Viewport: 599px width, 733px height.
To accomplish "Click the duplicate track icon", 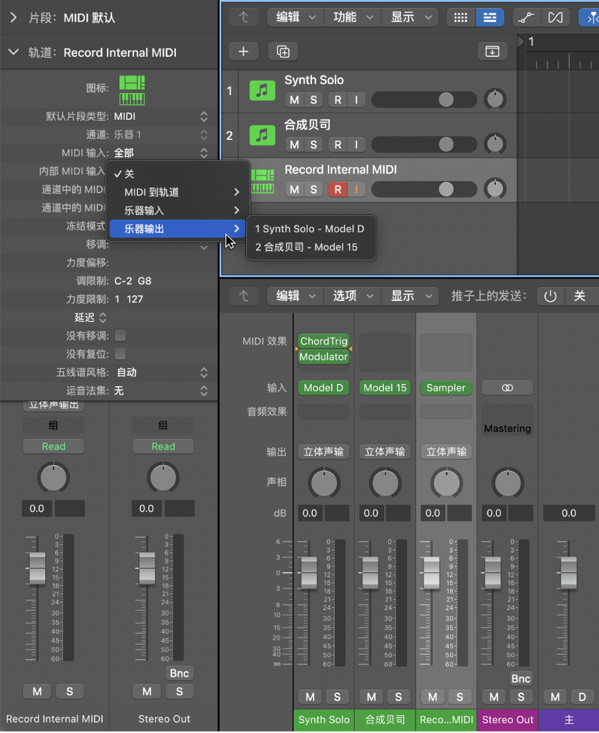I will tap(283, 51).
